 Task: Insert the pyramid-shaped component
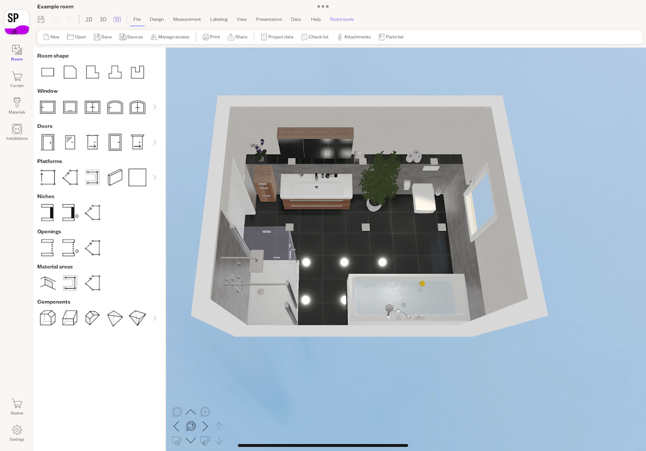[x=115, y=318]
